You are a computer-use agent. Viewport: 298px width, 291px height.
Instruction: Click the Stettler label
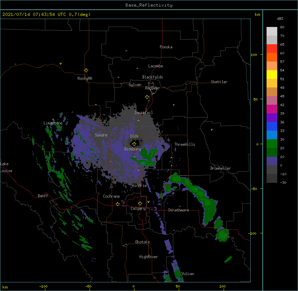tap(219, 82)
